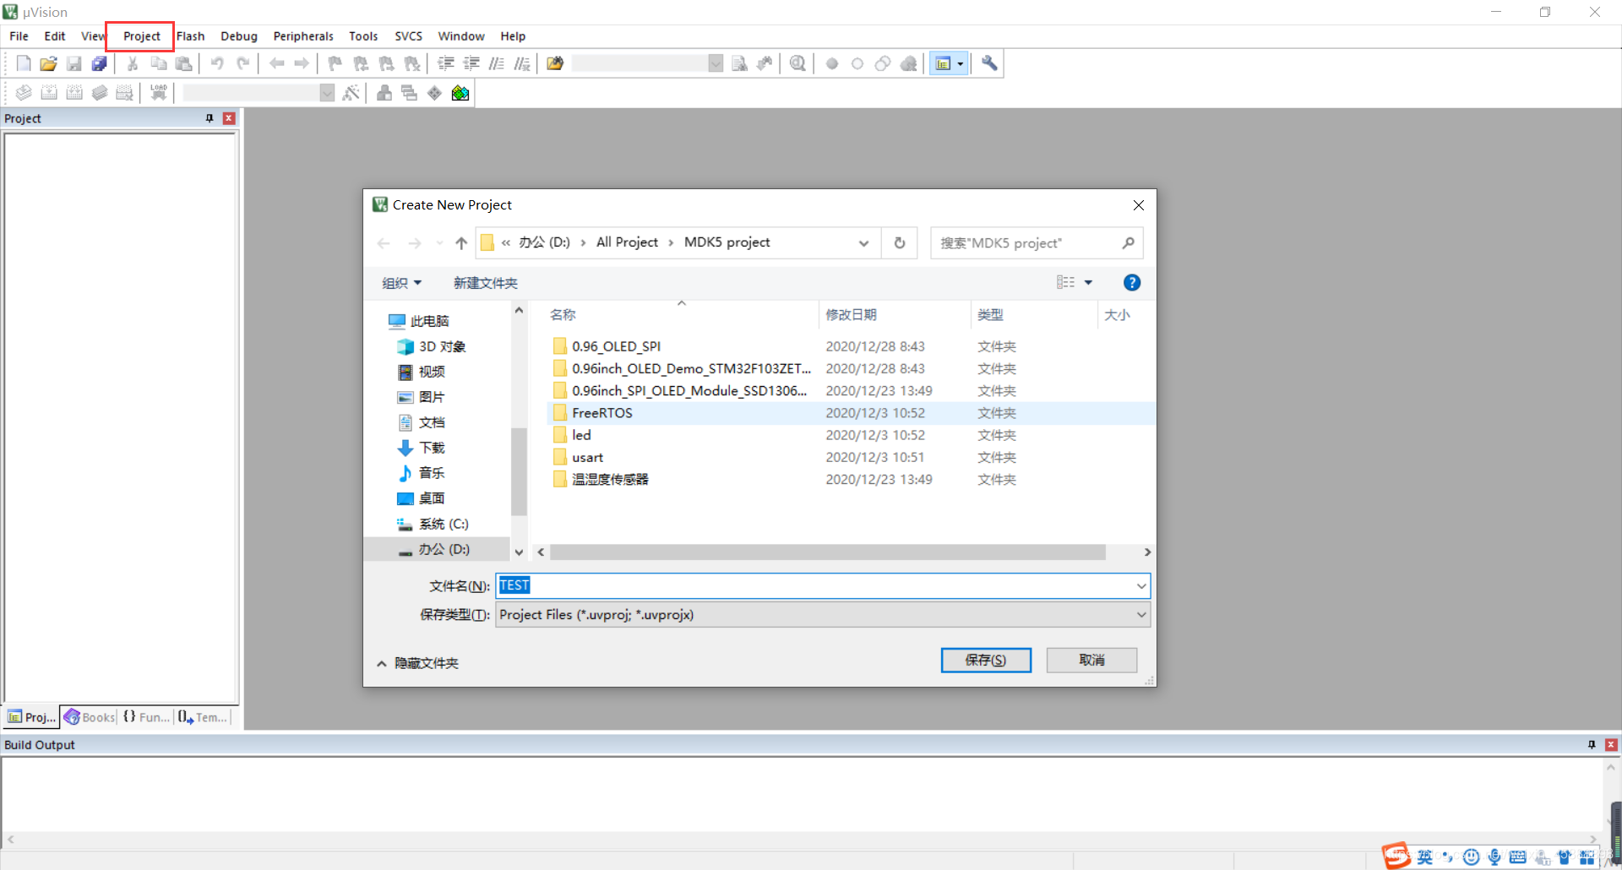1622x870 pixels.
Task: Click the Navigate Forwards arrow icon
Action: click(302, 63)
